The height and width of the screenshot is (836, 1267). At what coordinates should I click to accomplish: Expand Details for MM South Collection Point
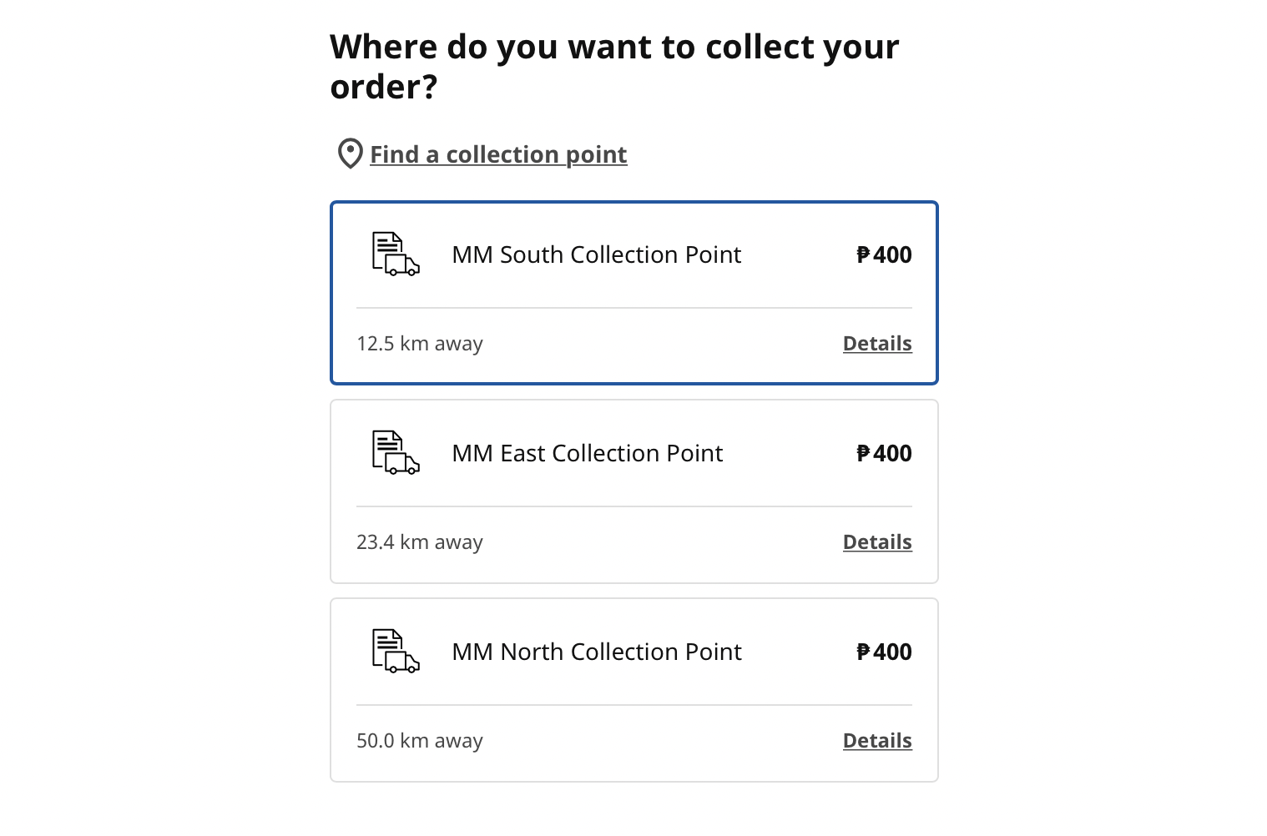pyautogui.click(x=877, y=344)
